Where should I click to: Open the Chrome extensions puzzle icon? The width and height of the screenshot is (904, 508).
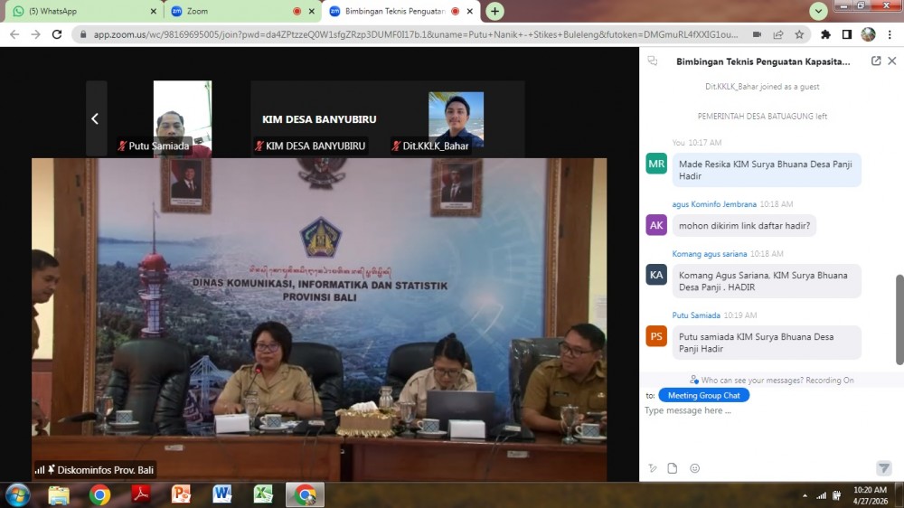(x=825, y=34)
